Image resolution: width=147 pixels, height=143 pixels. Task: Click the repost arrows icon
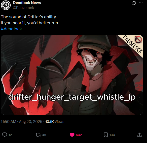coord(38,135)
